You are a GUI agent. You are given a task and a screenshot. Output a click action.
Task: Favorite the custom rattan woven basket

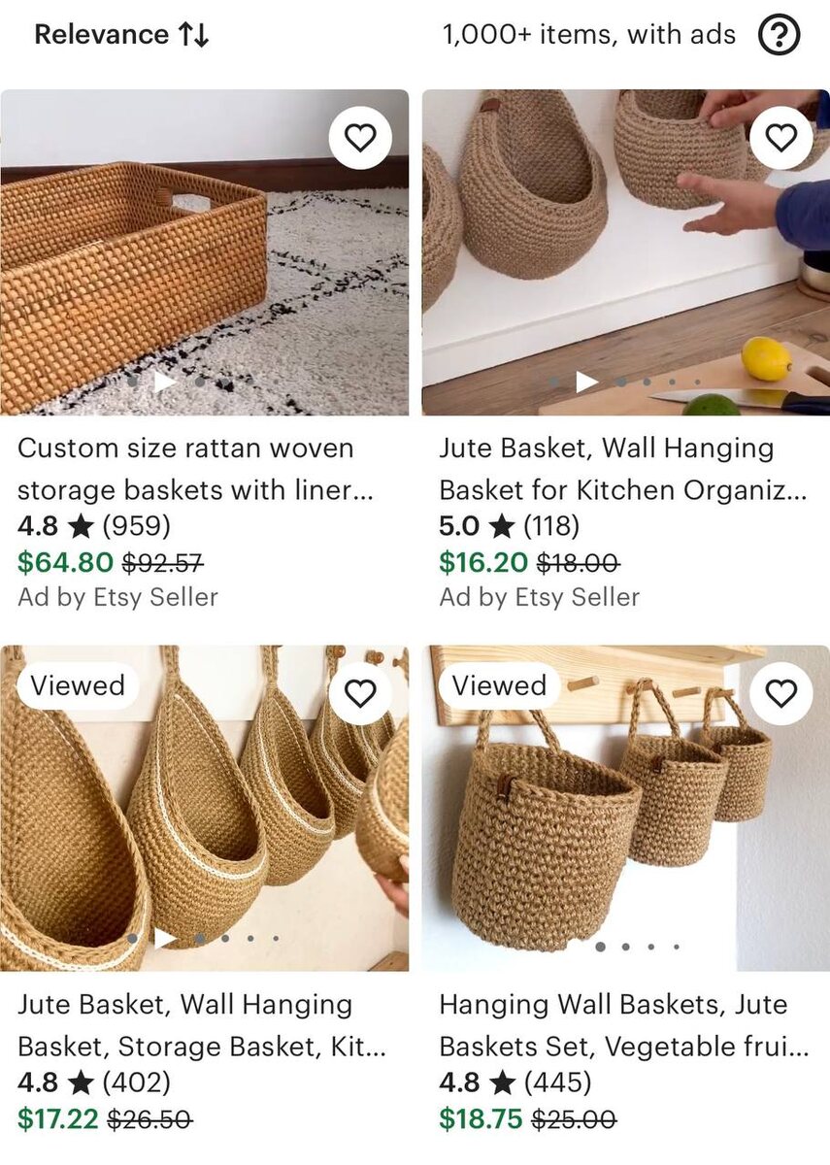[360, 138]
